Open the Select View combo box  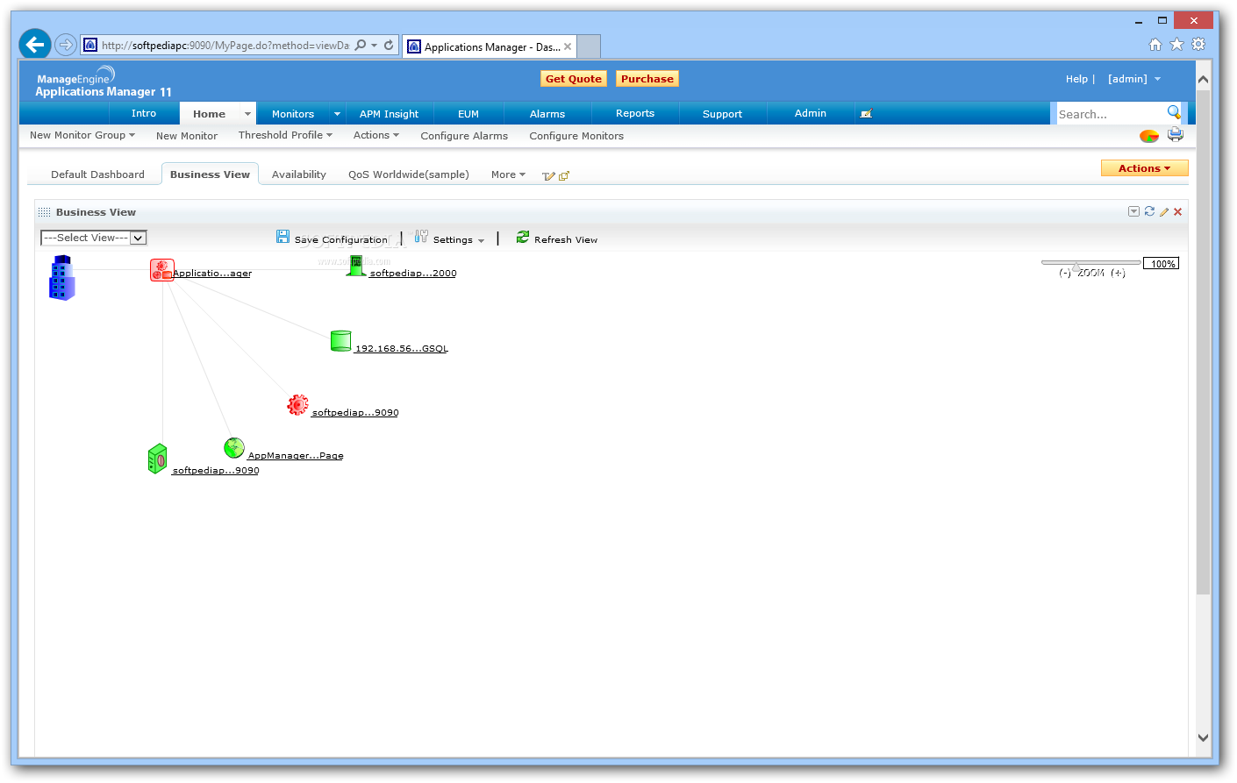tap(94, 238)
